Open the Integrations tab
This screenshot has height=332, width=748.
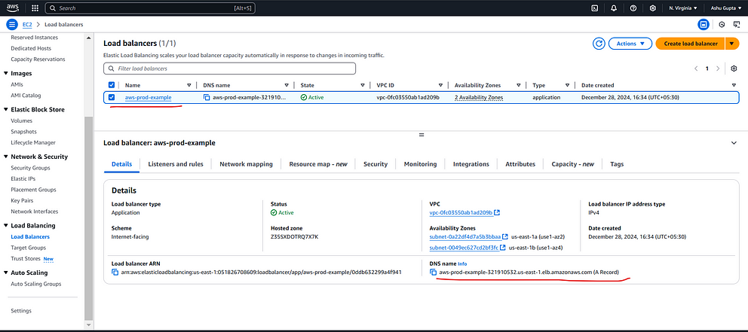471,164
